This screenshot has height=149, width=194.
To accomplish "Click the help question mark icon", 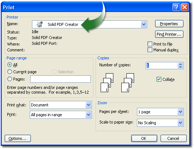I will coord(176,7).
